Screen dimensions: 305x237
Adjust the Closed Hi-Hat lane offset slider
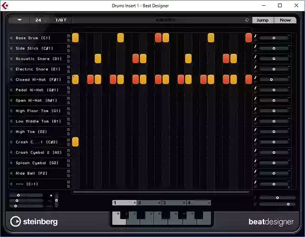pyautogui.click(x=274, y=80)
